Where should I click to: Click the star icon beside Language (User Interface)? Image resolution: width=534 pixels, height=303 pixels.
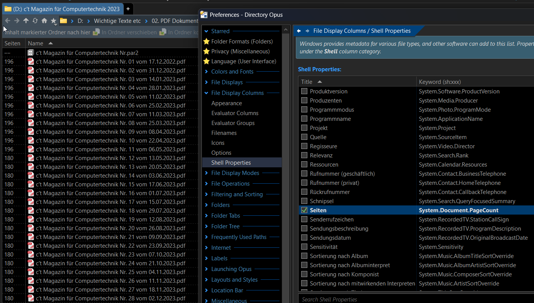[x=206, y=61]
